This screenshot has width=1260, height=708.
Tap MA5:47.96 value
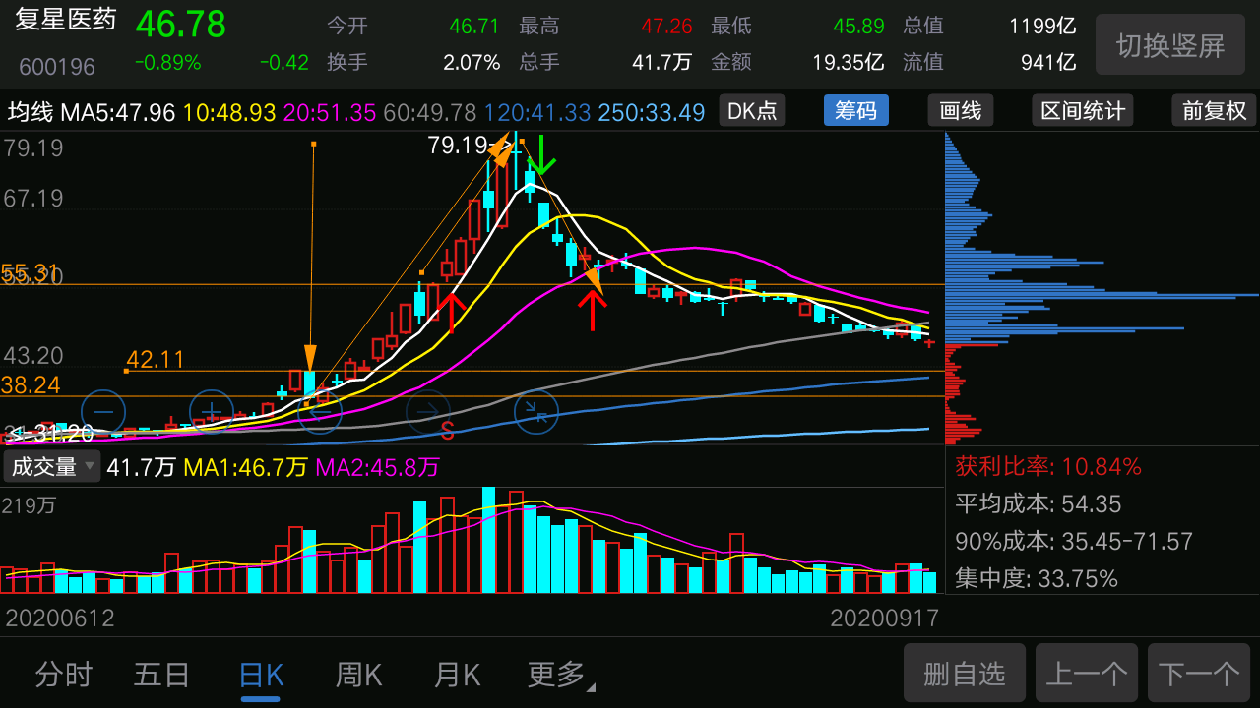point(118,112)
